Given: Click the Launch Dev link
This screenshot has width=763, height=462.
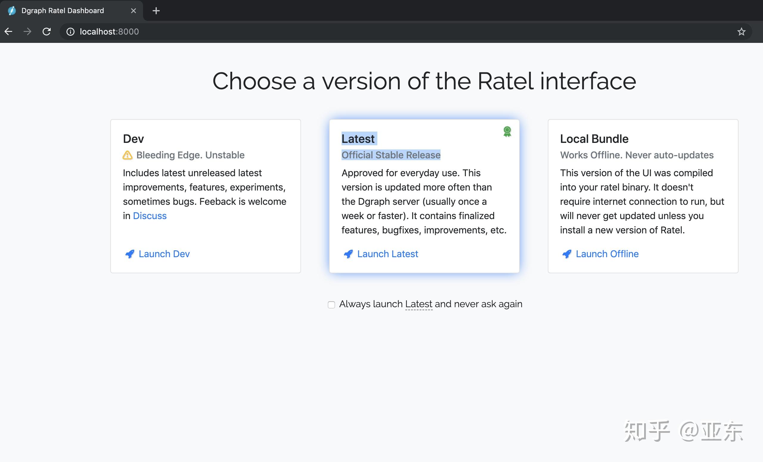Looking at the screenshot, I should click(164, 254).
